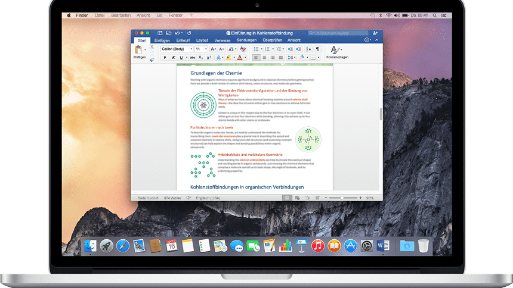Click the format painter brush icon

(152, 60)
